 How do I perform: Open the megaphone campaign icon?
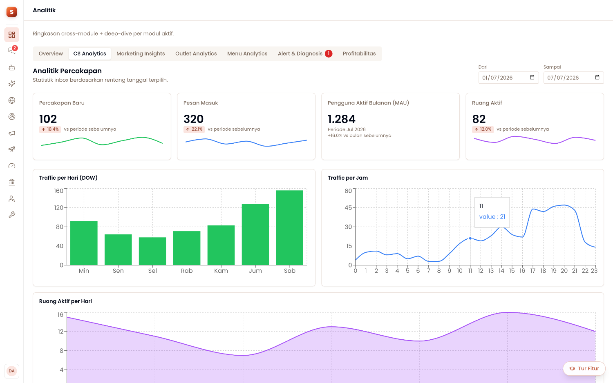pyautogui.click(x=12, y=133)
